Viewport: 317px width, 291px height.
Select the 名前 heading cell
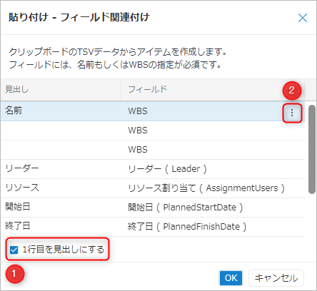pyautogui.click(x=61, y=111)
